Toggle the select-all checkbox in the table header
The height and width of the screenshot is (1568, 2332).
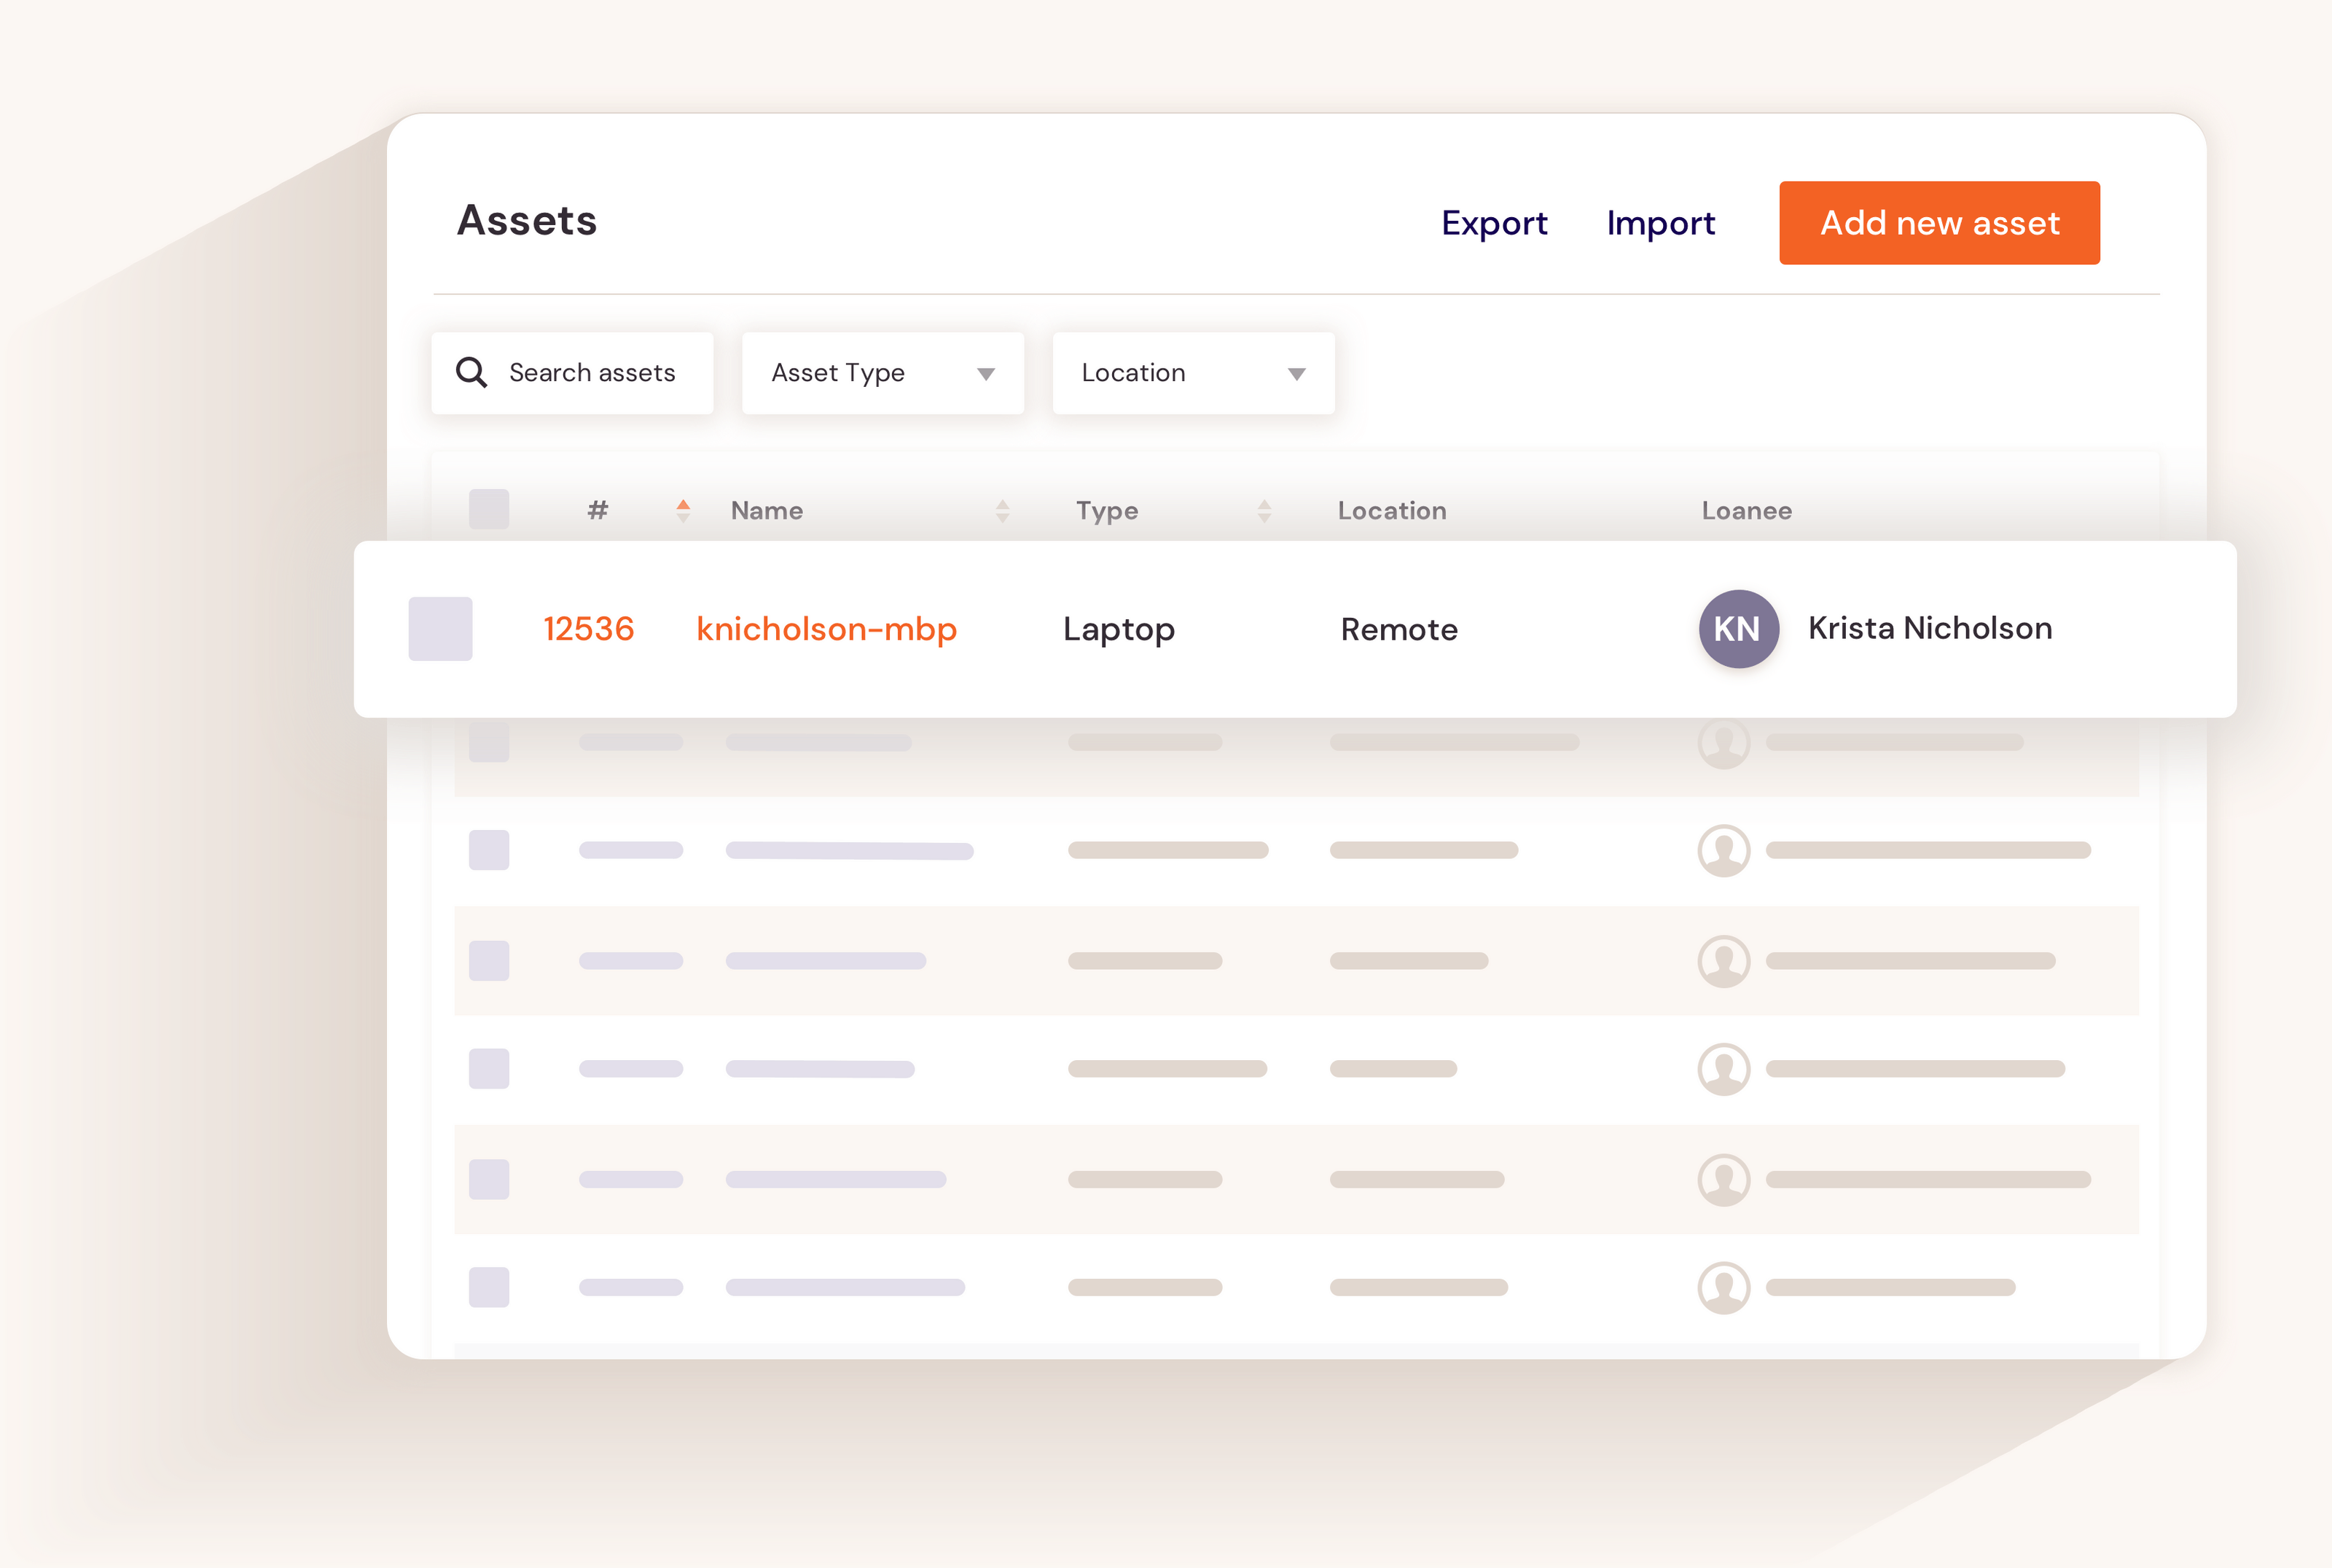[489, 510]
